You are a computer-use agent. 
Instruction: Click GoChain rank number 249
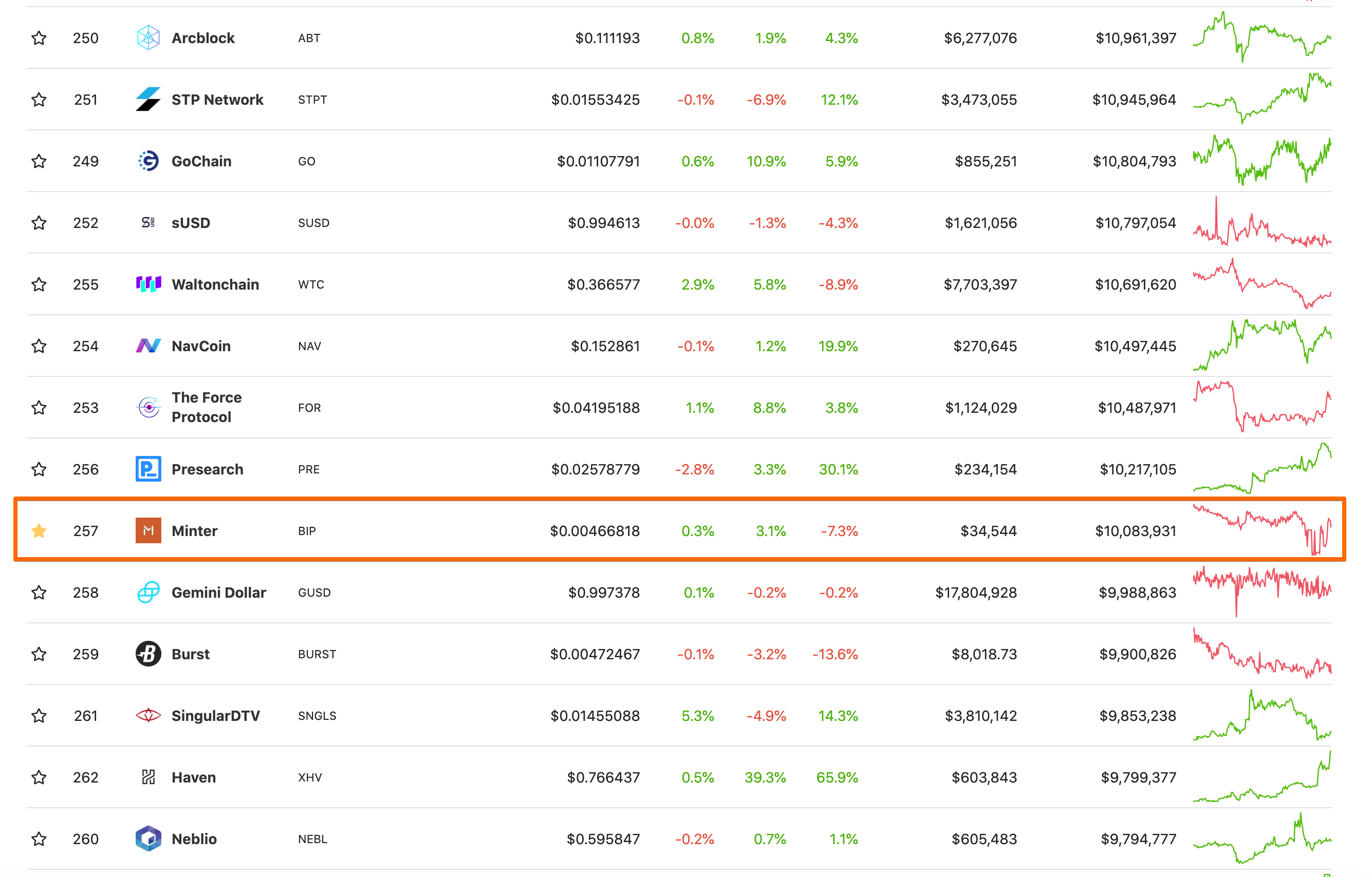coord(85,161)
